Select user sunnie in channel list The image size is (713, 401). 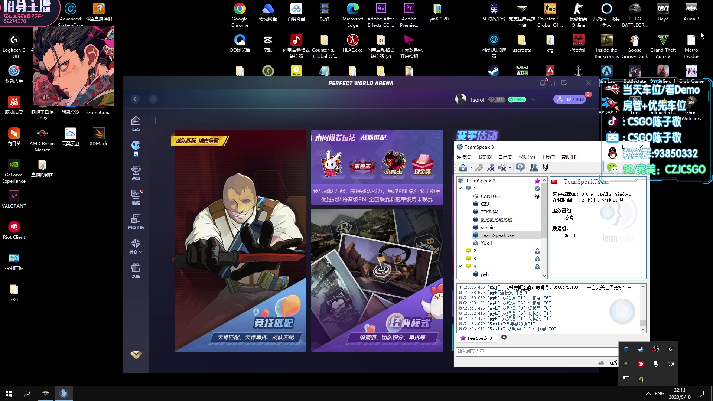tap(487, 228)
